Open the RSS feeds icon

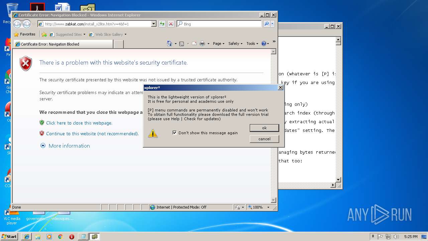coord(182,44)
